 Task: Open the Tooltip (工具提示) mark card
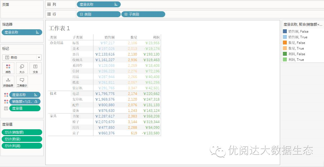click(x=22, y=82)
